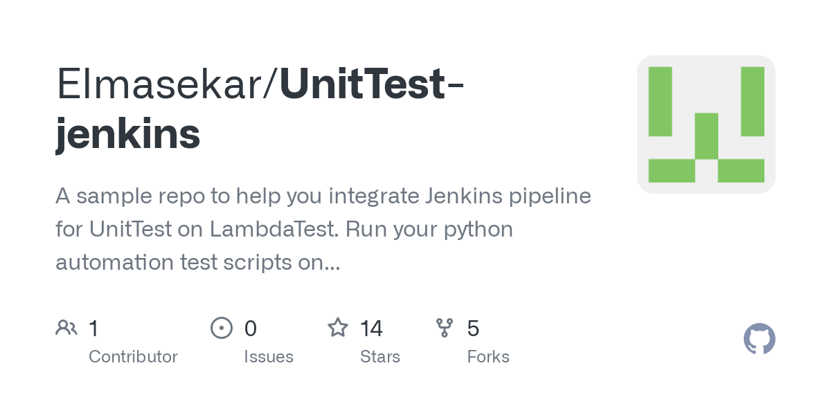The image size is (831, 415).
Task: Click the contributor count 1
Action: [94, 328]
